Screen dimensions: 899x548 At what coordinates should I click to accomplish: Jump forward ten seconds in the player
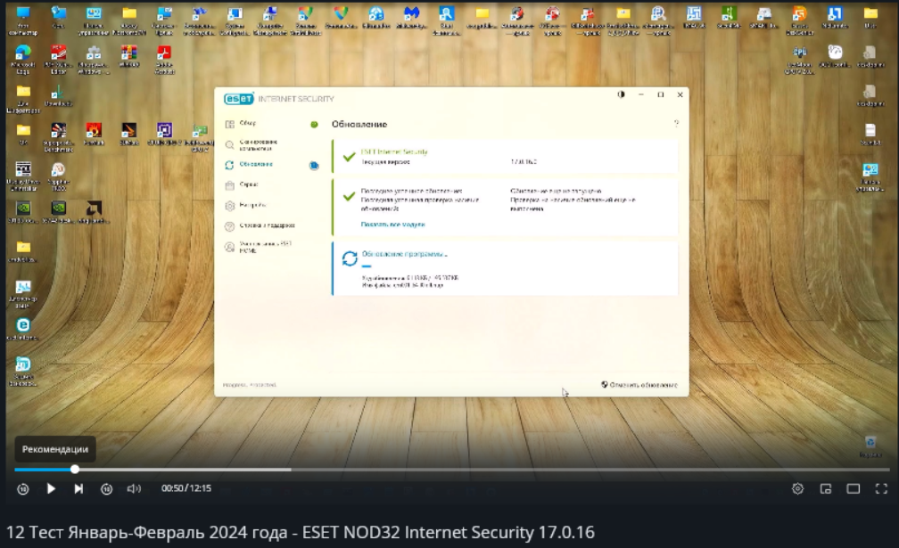click(x=107, y=489)
